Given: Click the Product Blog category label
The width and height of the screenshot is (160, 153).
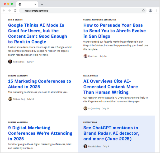Looking at the screenshot, I should point(90,122).
